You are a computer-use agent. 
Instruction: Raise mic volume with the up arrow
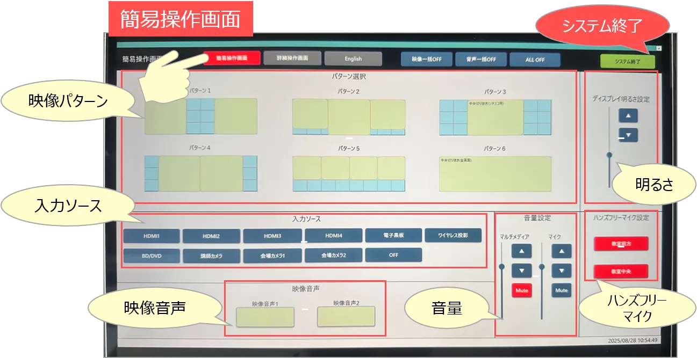pyautogui.click(x=561, y=251)
